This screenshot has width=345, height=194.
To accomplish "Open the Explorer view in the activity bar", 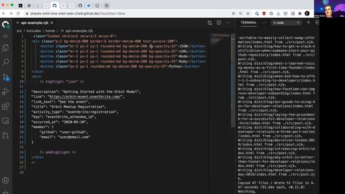I will [5, 47].
